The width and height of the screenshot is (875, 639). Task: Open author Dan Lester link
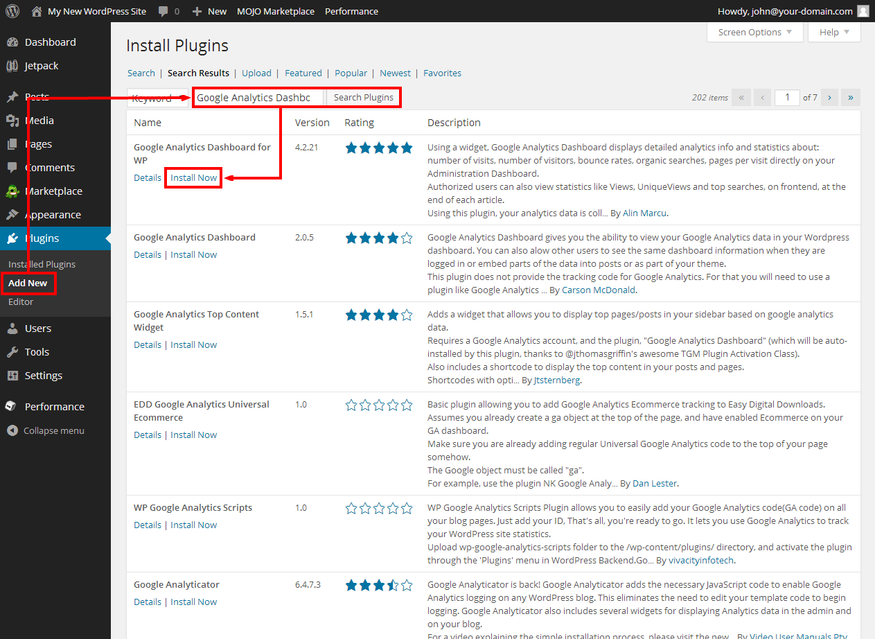coord(655,483)
